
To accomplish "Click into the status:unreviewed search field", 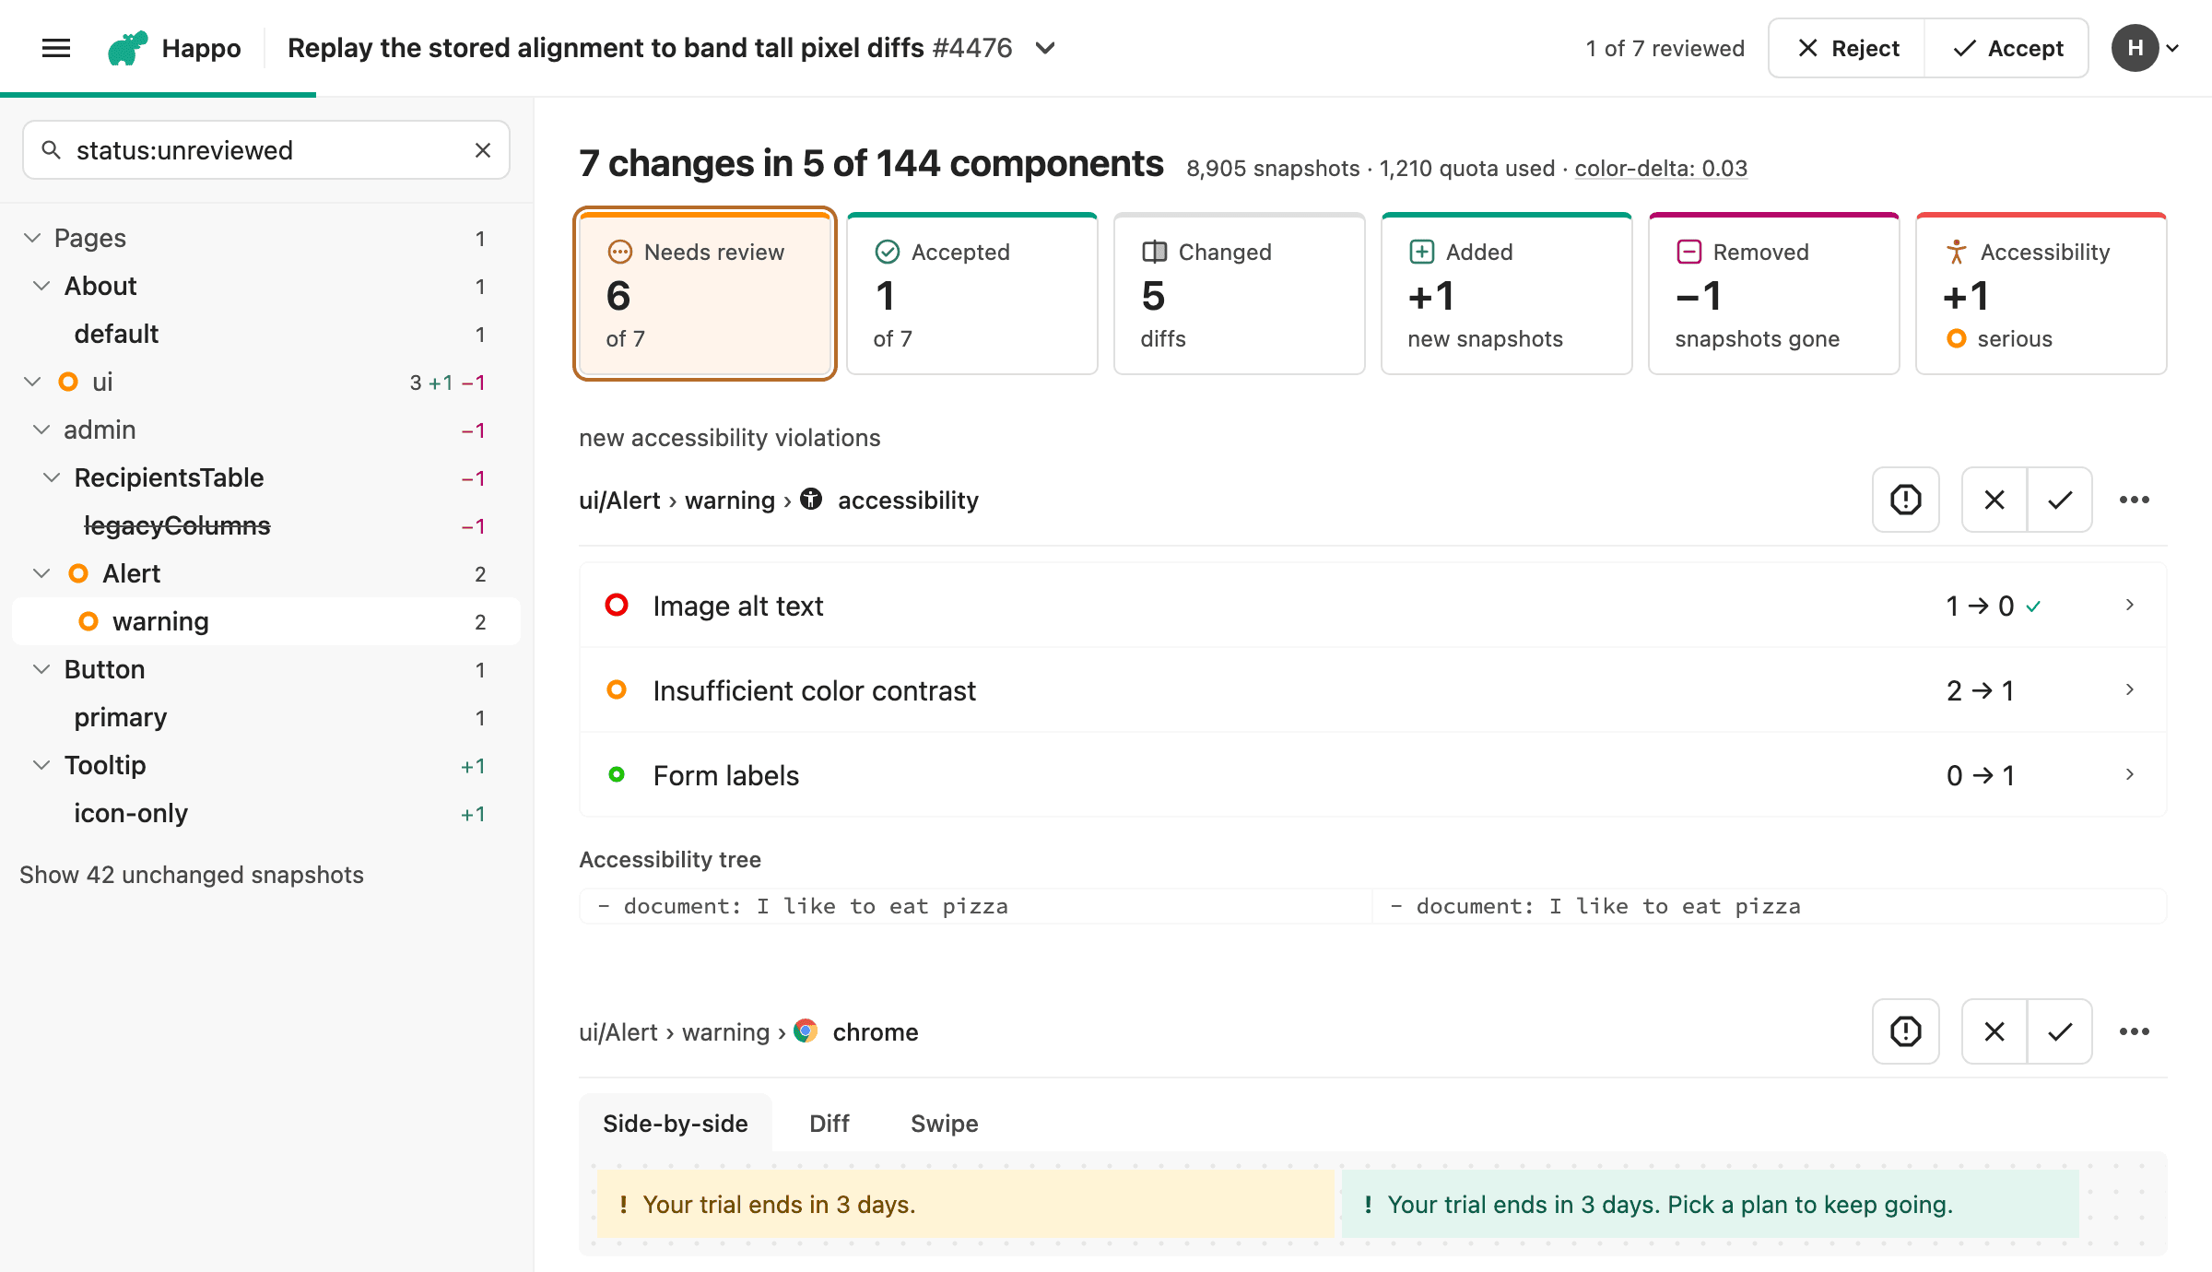I will point(267,150).
